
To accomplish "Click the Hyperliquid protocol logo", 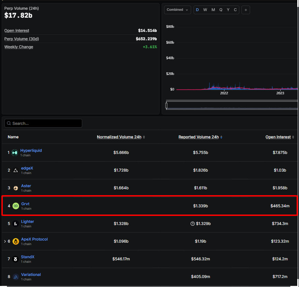I will (15, 153).
